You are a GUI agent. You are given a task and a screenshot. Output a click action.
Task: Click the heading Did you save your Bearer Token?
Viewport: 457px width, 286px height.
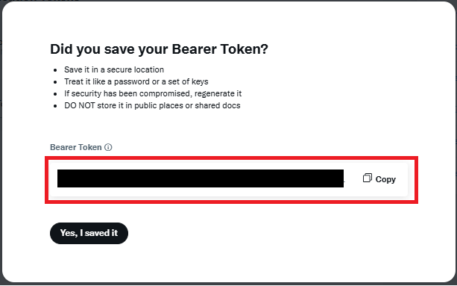coord(159,49)
